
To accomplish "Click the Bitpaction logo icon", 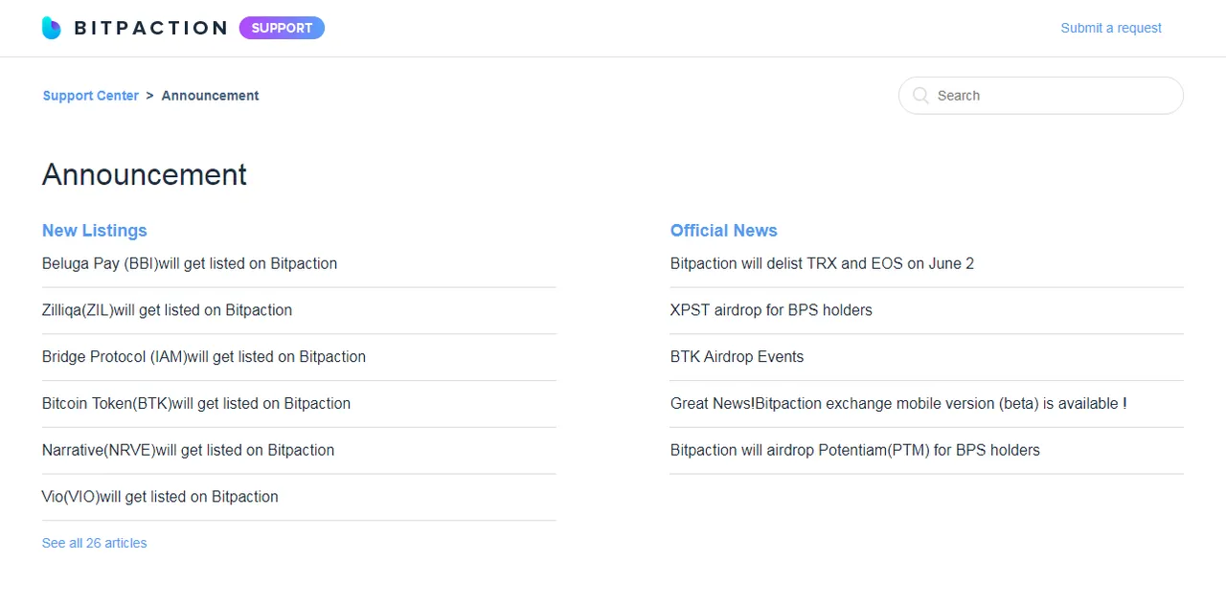I will point(52,28).
